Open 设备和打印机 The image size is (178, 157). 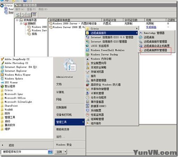(64, 115)
